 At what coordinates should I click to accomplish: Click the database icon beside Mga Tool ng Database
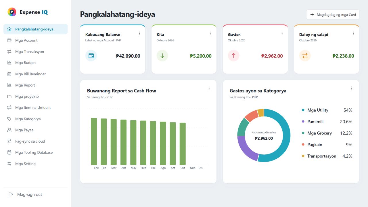[x=9, y=152]
